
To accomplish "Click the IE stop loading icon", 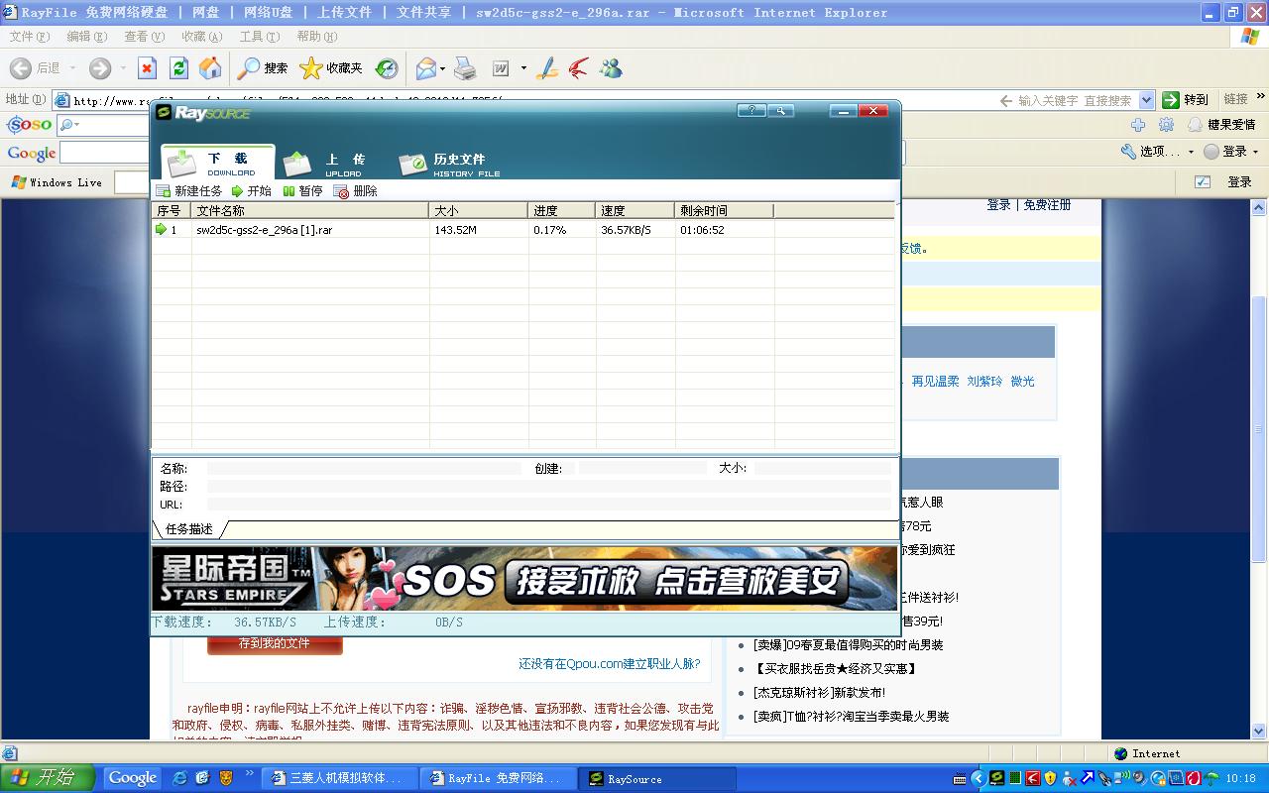I will (147, 67).
